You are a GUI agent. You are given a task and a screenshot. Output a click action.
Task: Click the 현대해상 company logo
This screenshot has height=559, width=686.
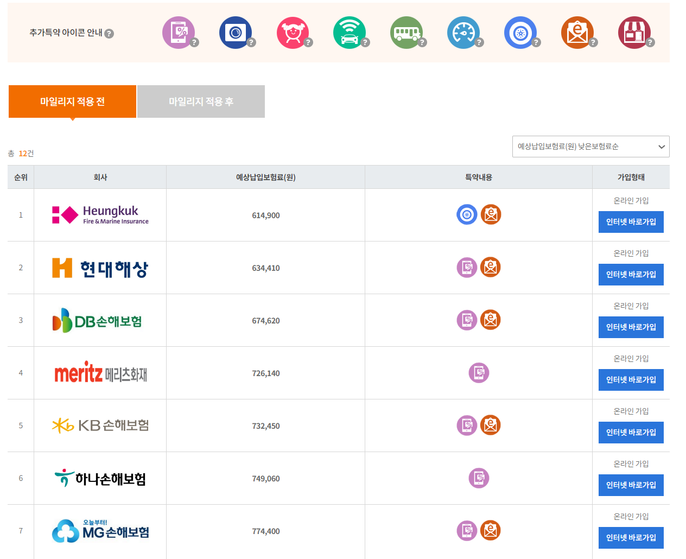point(100,268)
